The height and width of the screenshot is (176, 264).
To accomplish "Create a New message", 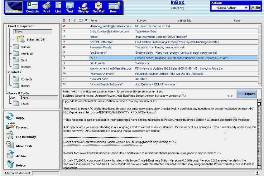I will tap(114, 7).
